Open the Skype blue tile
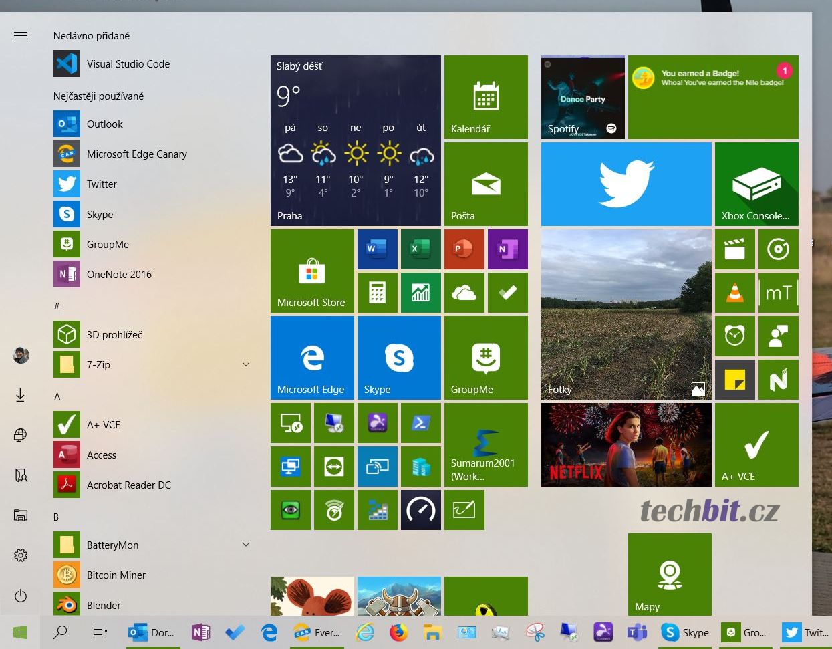The height and width of the screenshot is (649, 832). point(399,358)
